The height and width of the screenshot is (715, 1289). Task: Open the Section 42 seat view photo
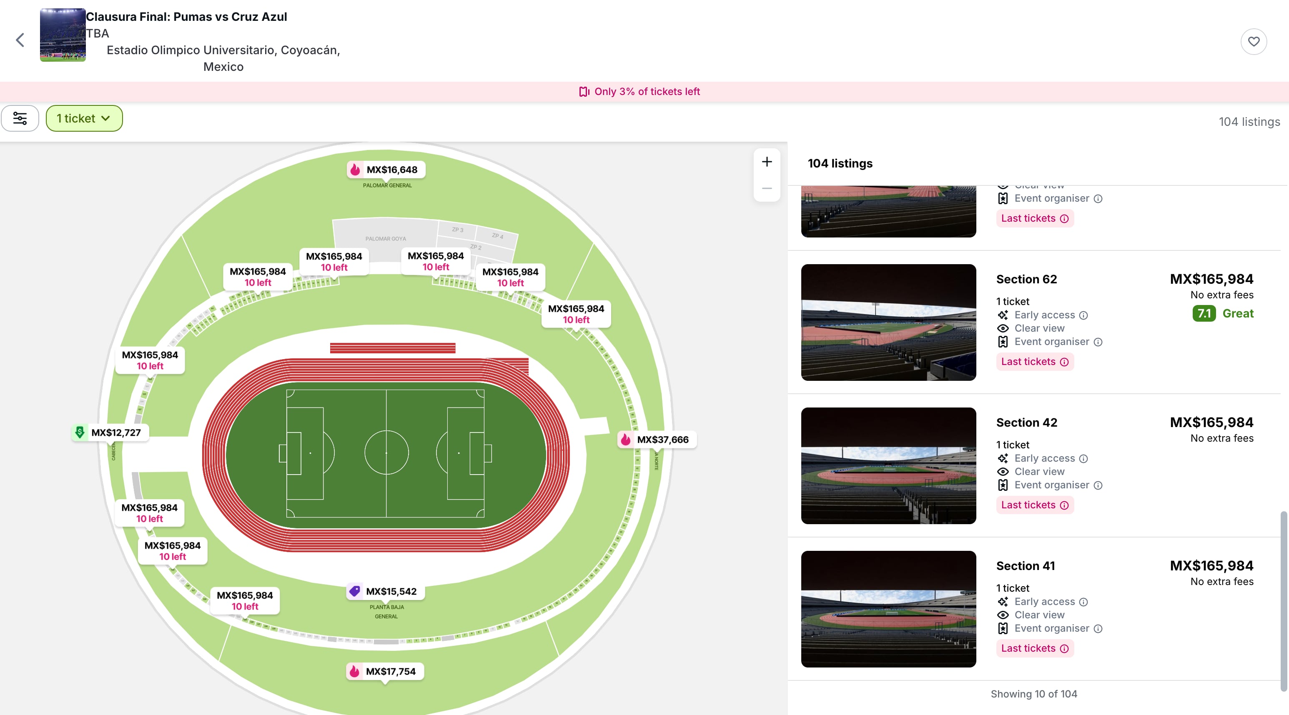tap(888, 466)
